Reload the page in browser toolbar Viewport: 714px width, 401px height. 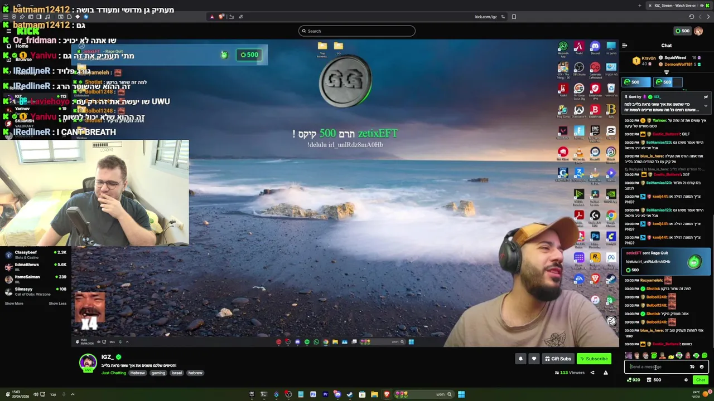[x=692, y=17]
